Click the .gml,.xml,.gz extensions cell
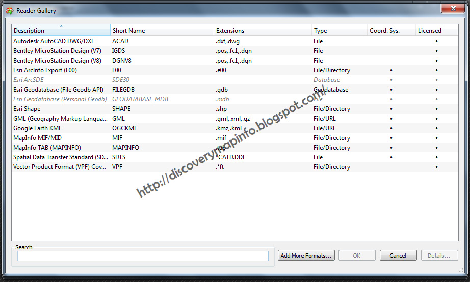Image resolution: width=470 pixels, height=282 pixels. point(232,119)
